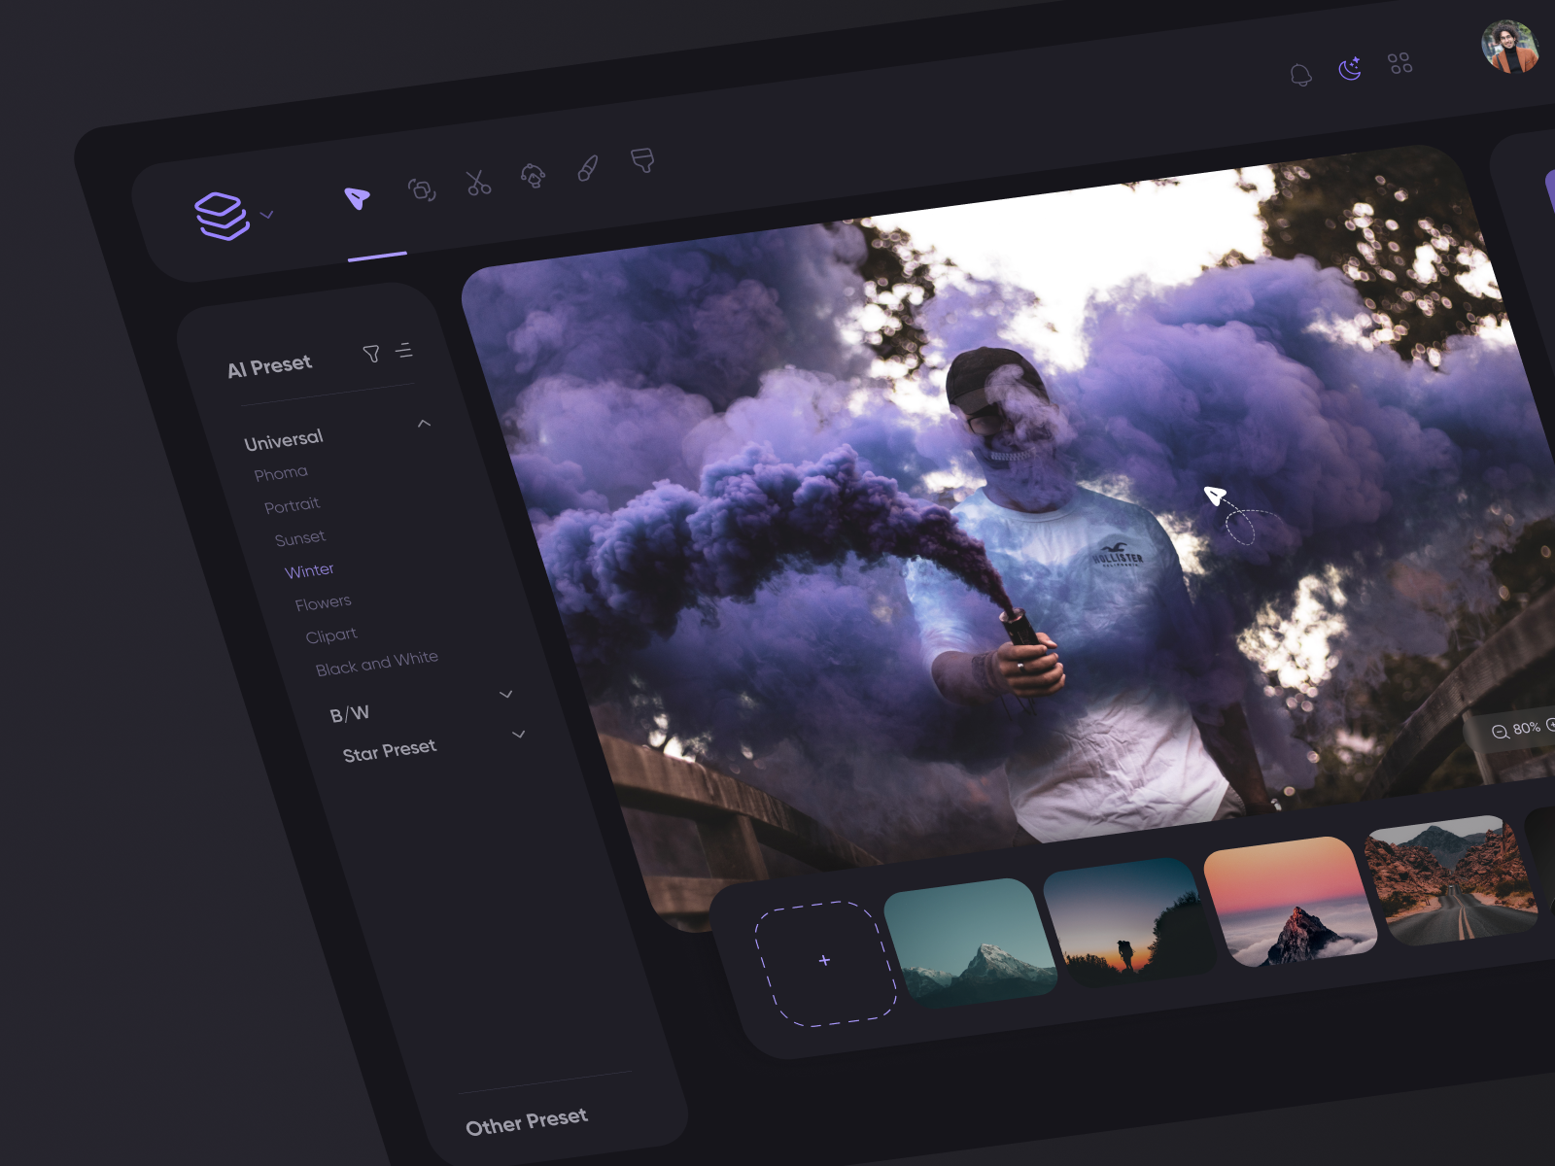
Task: Open the apps grid menu
Action: click(x=1400, y=62)
